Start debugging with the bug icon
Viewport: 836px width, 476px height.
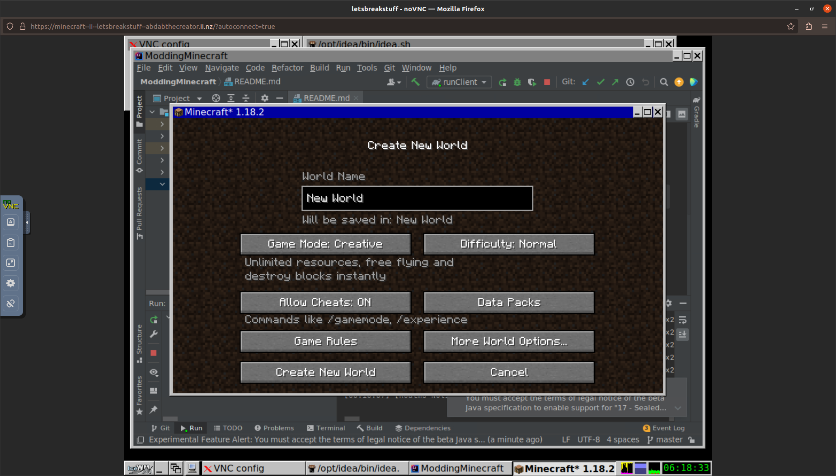pos(517,82)
